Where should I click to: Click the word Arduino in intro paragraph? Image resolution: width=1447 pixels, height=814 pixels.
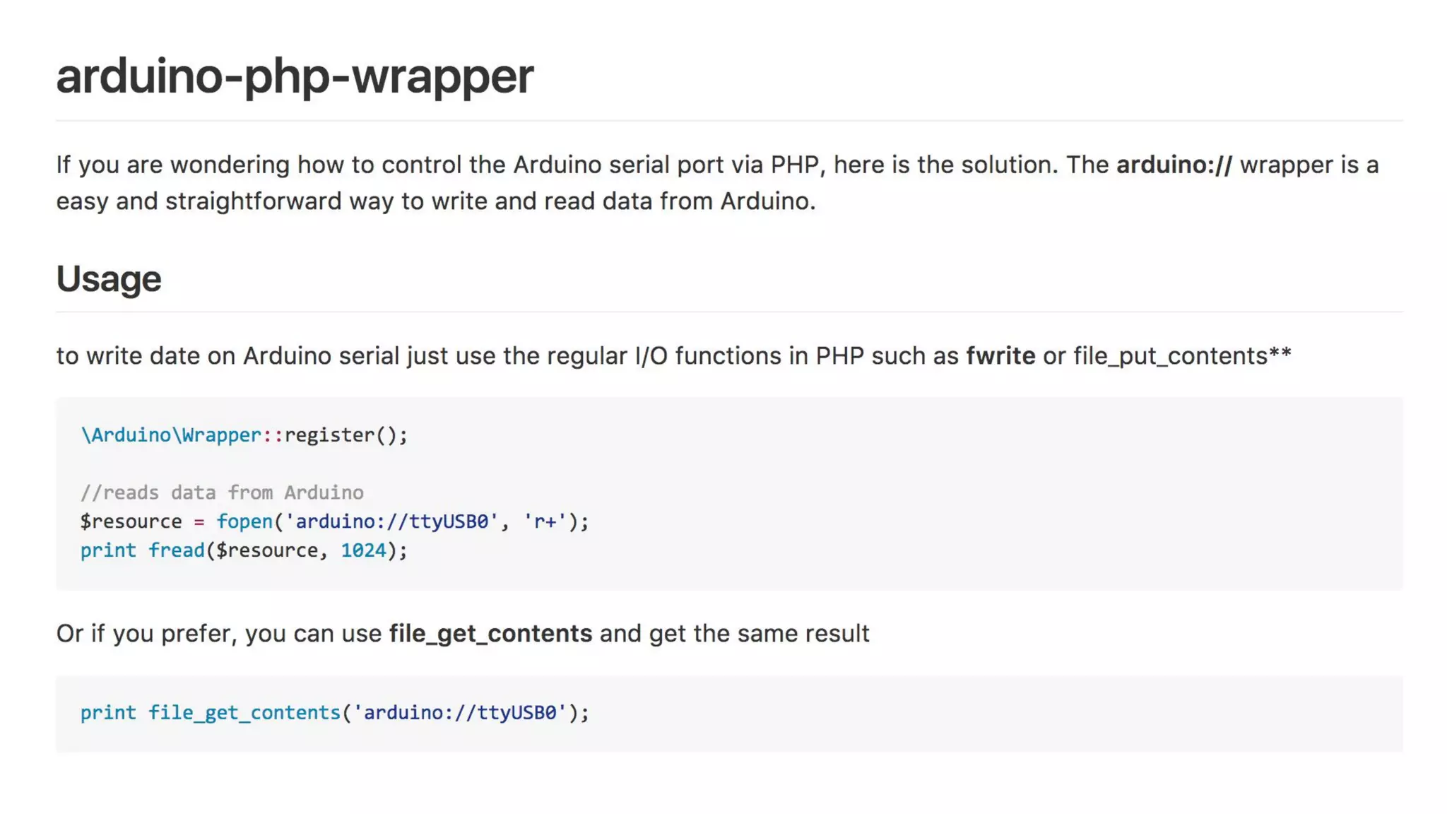[x=556, y=165]
